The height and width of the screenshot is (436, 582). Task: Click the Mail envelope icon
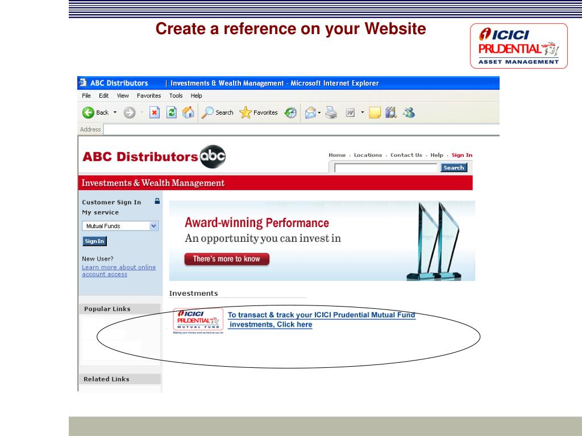[310, 112]
